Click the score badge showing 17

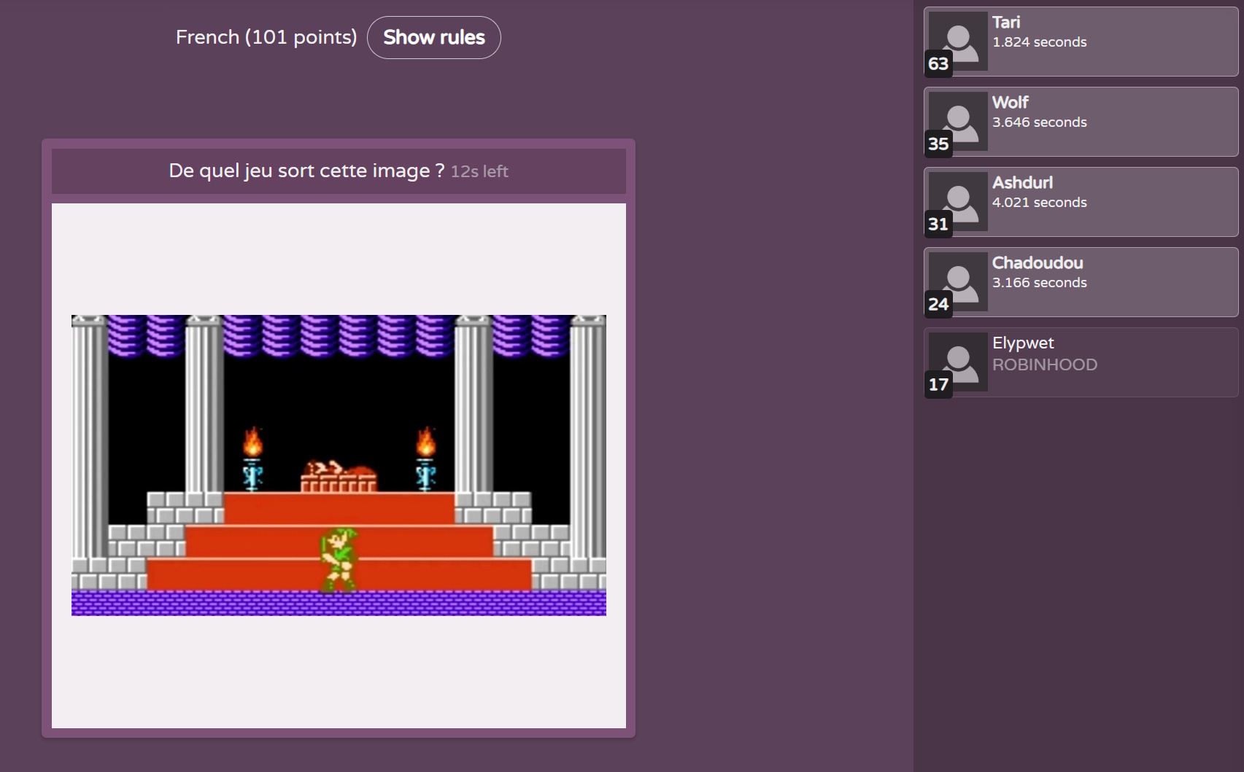coord(938,385)
